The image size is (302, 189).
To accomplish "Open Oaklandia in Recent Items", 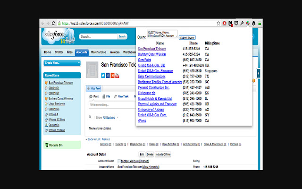I will click(54, 125).
